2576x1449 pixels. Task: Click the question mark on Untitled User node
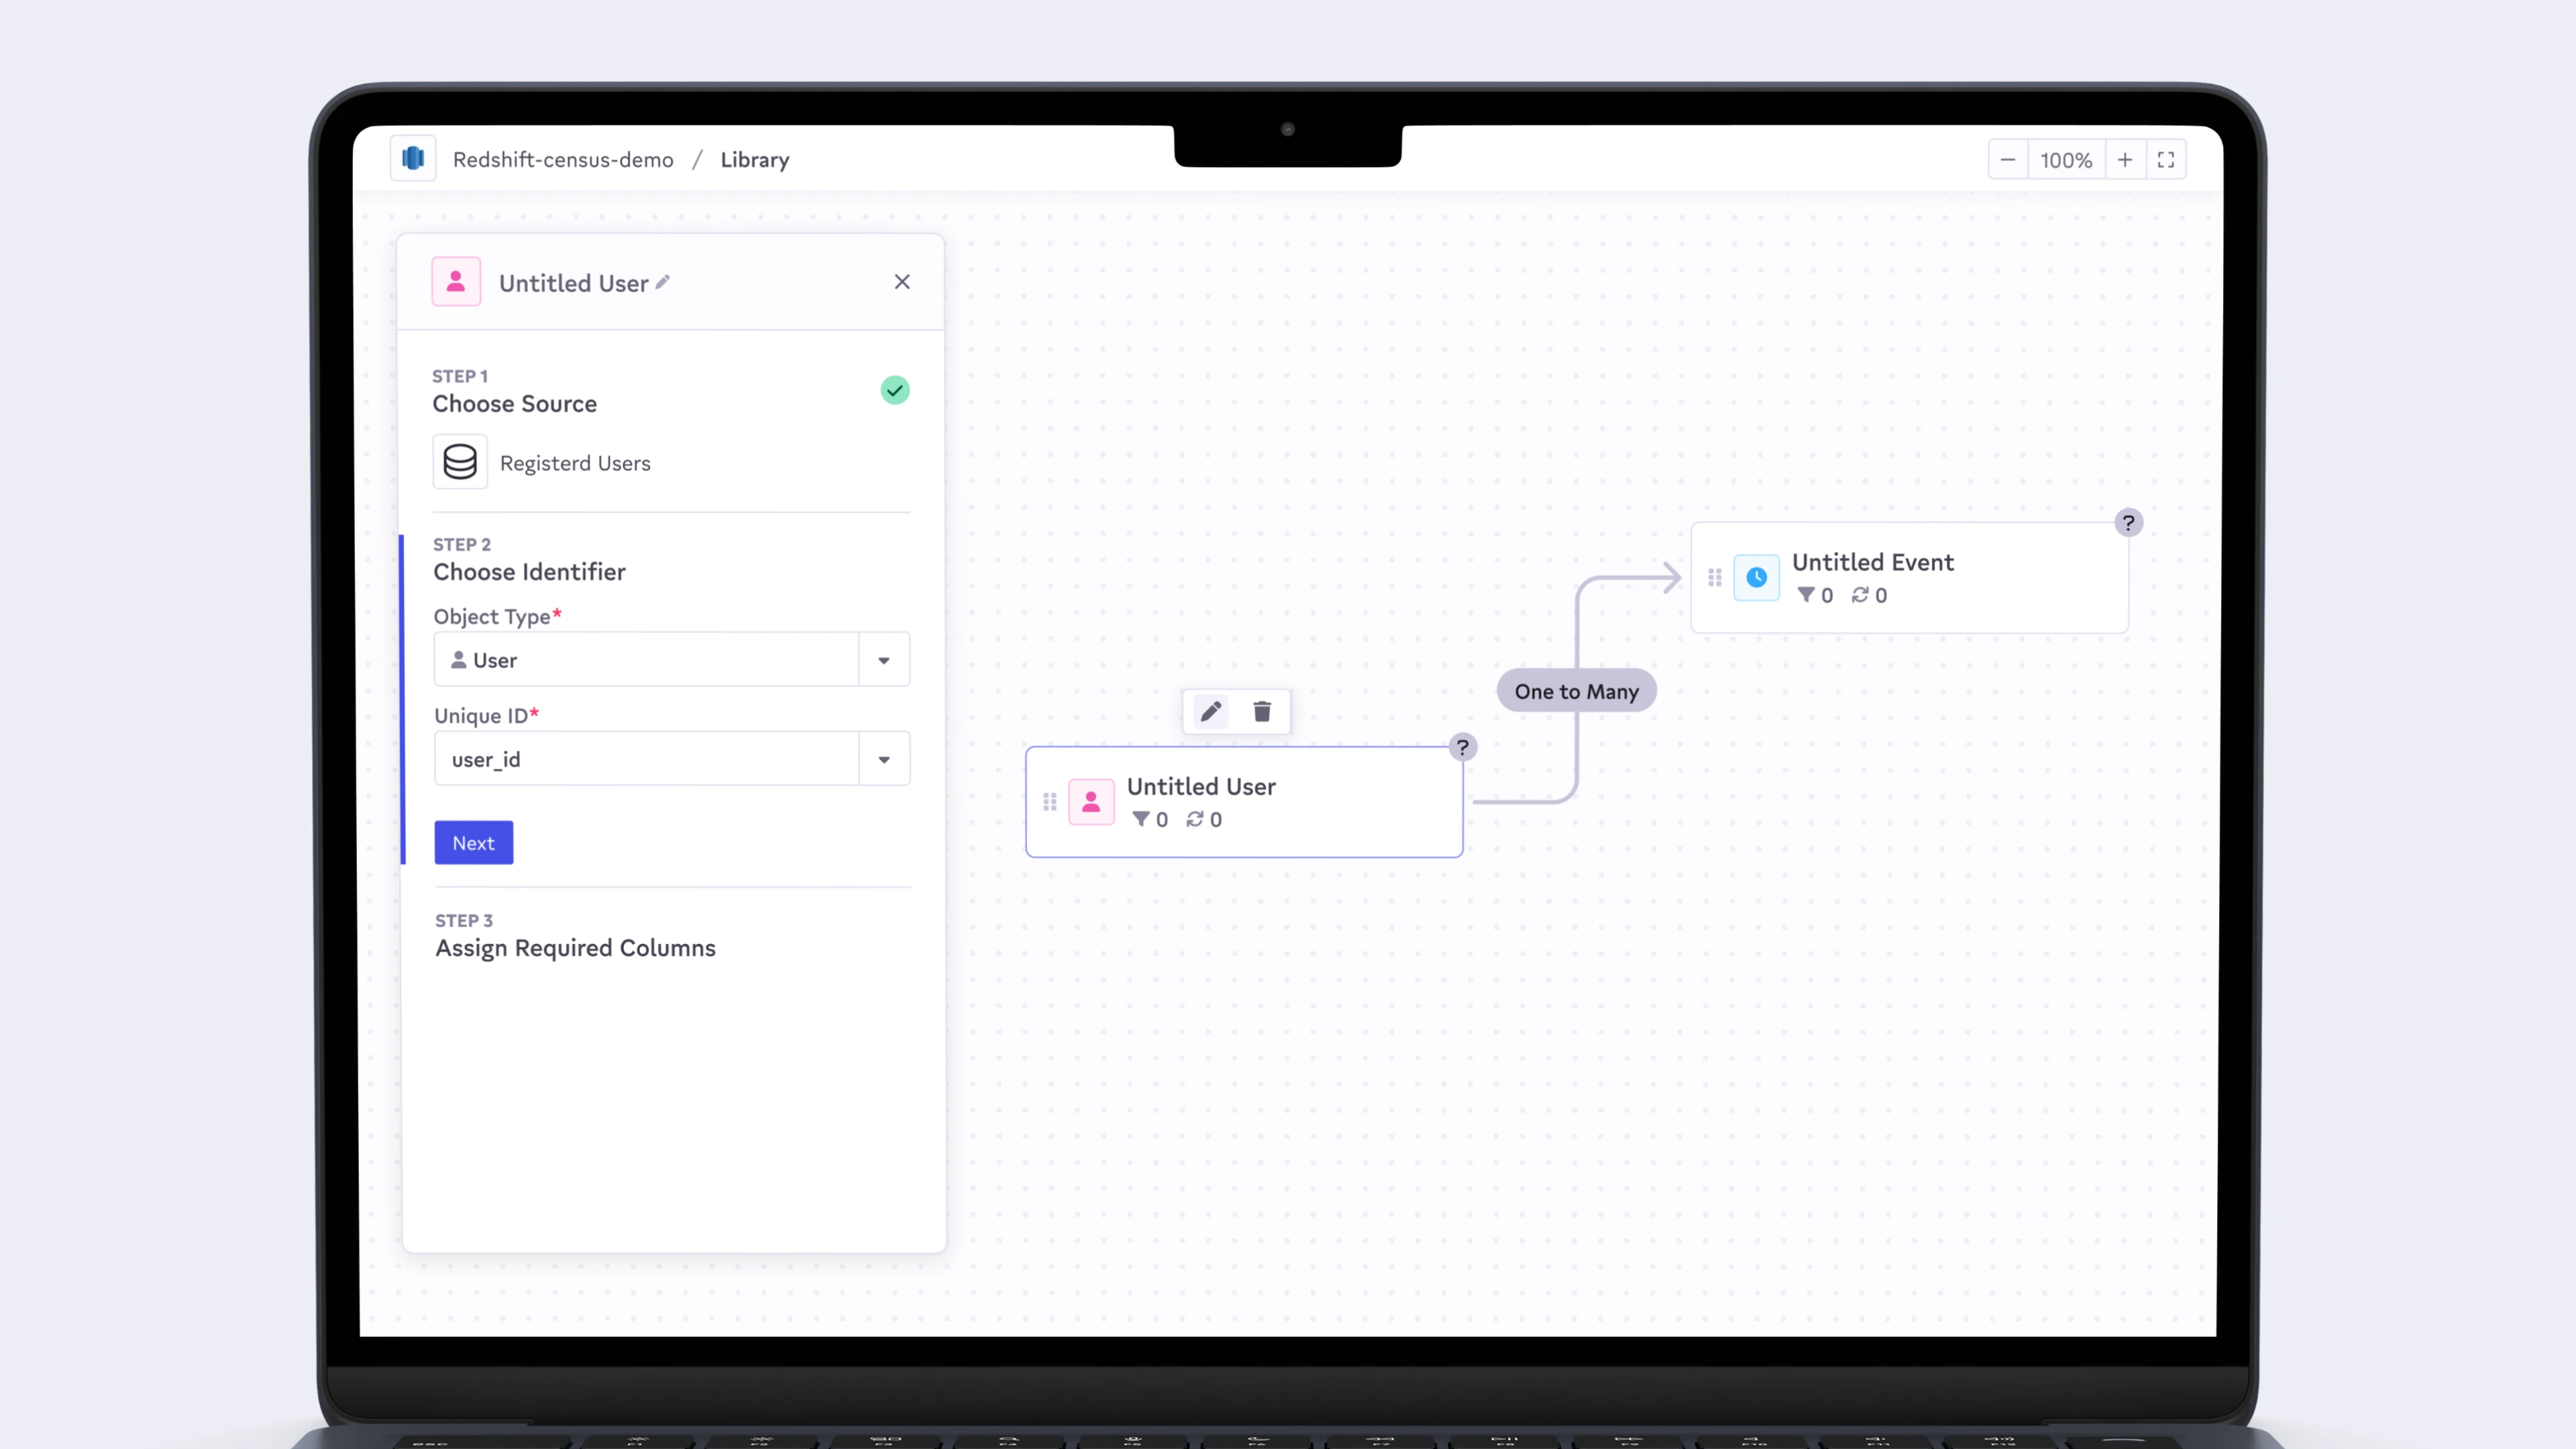point(1462,747)
